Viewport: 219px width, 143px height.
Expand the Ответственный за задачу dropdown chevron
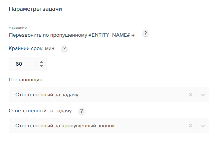203,126
